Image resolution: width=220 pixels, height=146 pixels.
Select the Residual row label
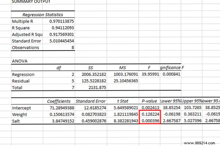pos(21,81)
